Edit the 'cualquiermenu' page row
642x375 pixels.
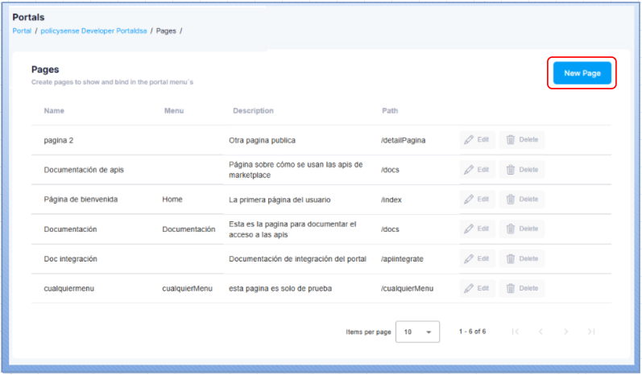click(x=476, y=288)
